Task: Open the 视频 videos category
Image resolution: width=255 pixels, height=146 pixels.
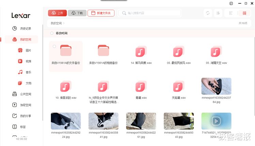Action: [x=25, y=61]
